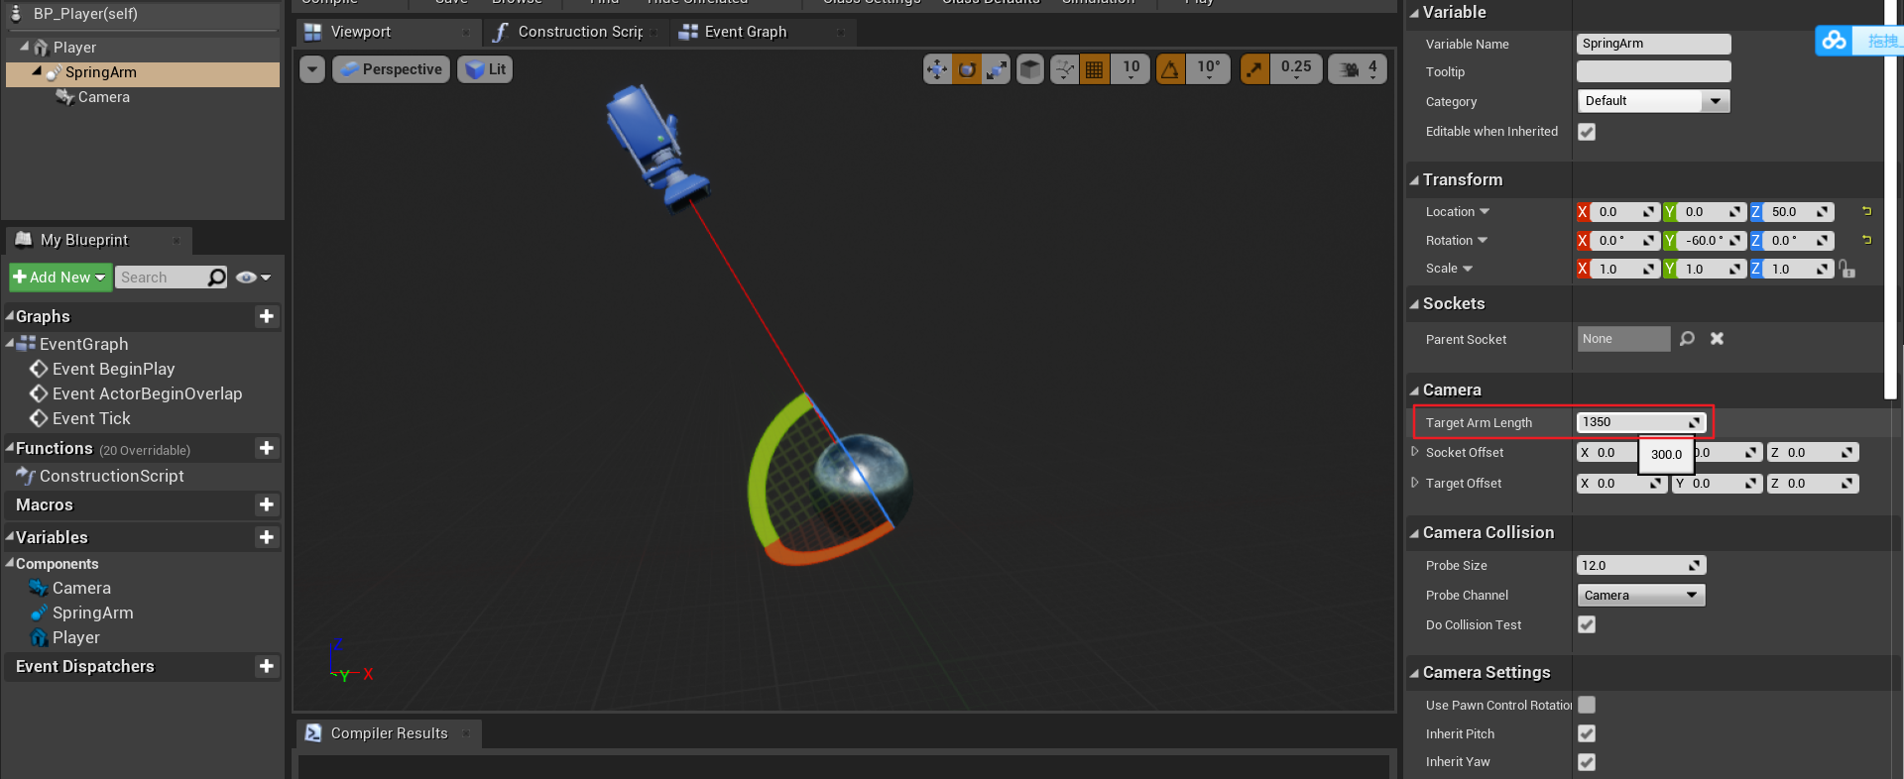Viewport: 1904px width, 779px height.
Task: Select the translate (move) gizmo tool
Action: pyautogui.click(x=937, y=69)
